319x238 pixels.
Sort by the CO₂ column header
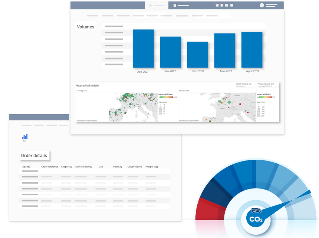tap(101, 167)
